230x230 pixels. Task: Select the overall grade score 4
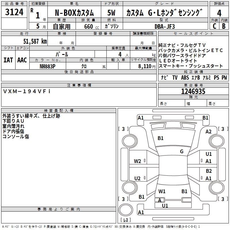[219, 13]
